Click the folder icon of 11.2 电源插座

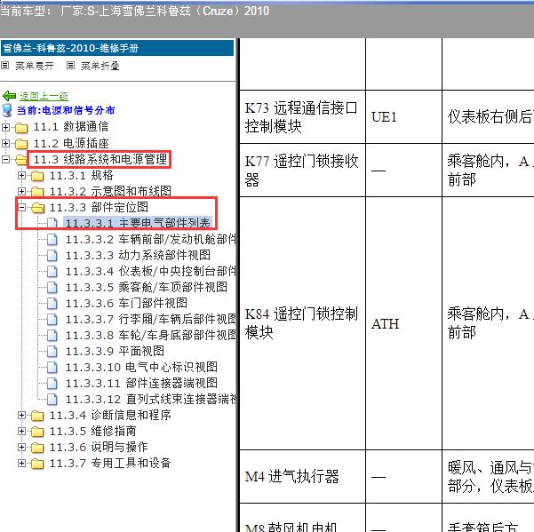21,144
